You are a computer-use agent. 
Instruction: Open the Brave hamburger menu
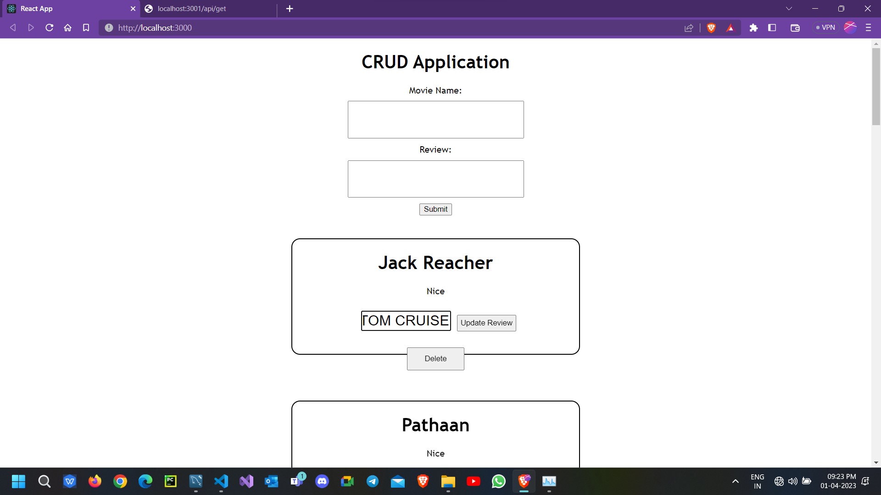point(869,27)
